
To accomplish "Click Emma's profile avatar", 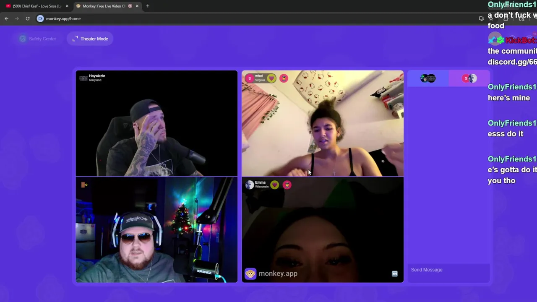I will tap(250, 185).
